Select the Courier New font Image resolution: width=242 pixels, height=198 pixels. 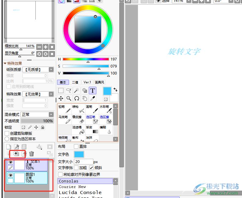pyautogui.click(x=85, y=187)
